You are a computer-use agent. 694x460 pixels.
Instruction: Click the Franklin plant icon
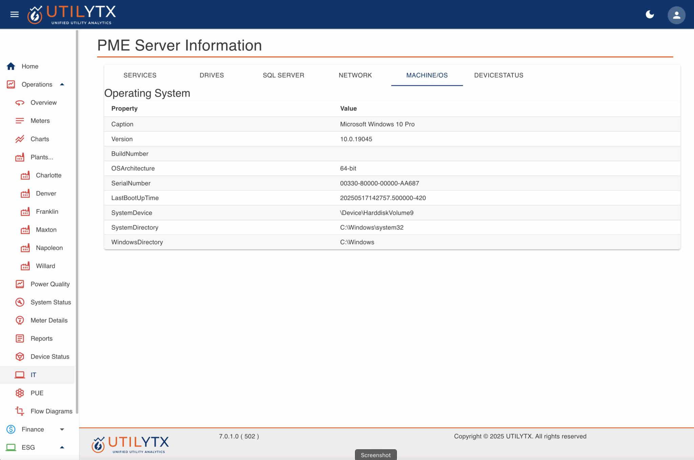click(25, 212)
